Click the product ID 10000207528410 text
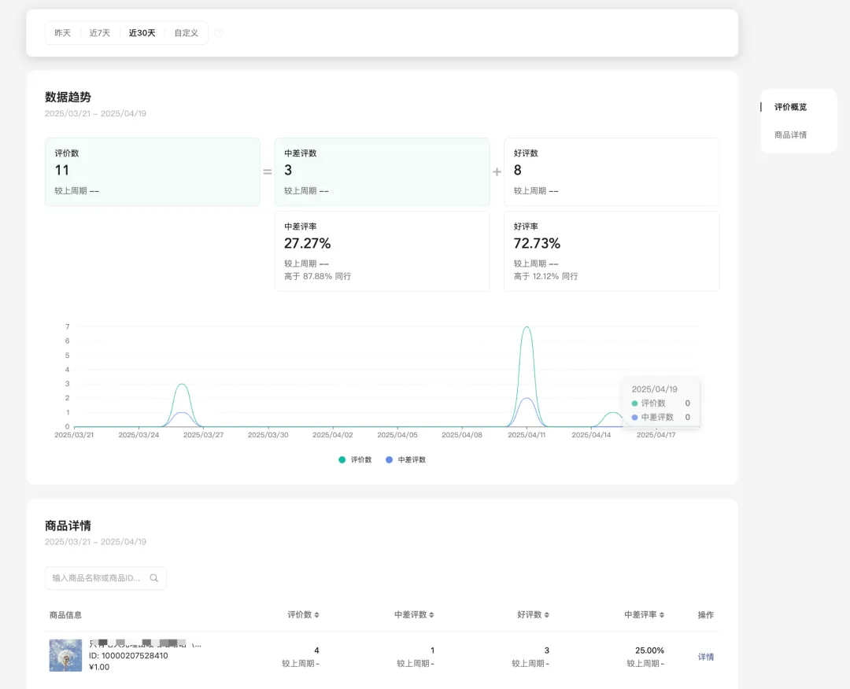The image size is (850, 689). [x=128, y=655]
